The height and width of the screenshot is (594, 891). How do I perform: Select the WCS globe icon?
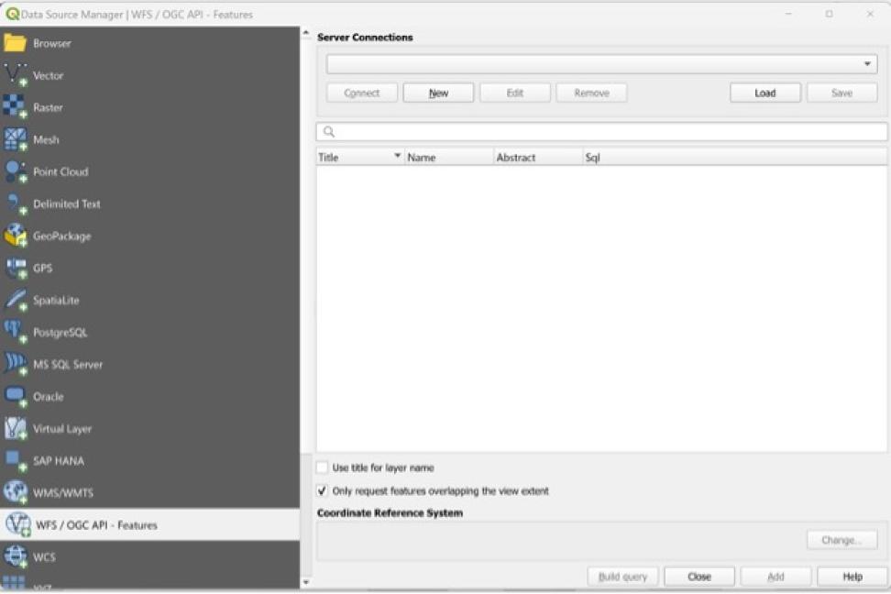coord(16,556)
